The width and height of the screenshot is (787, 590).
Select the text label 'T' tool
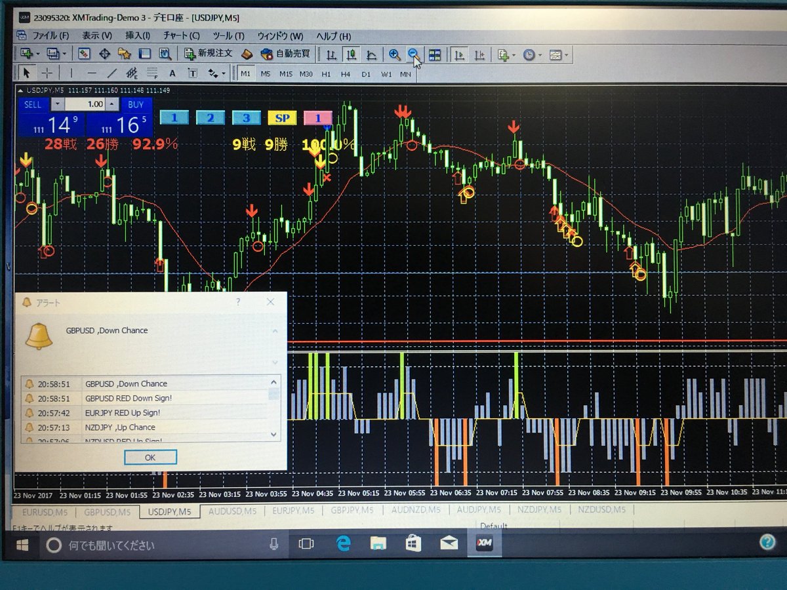(x=193, y=73)
